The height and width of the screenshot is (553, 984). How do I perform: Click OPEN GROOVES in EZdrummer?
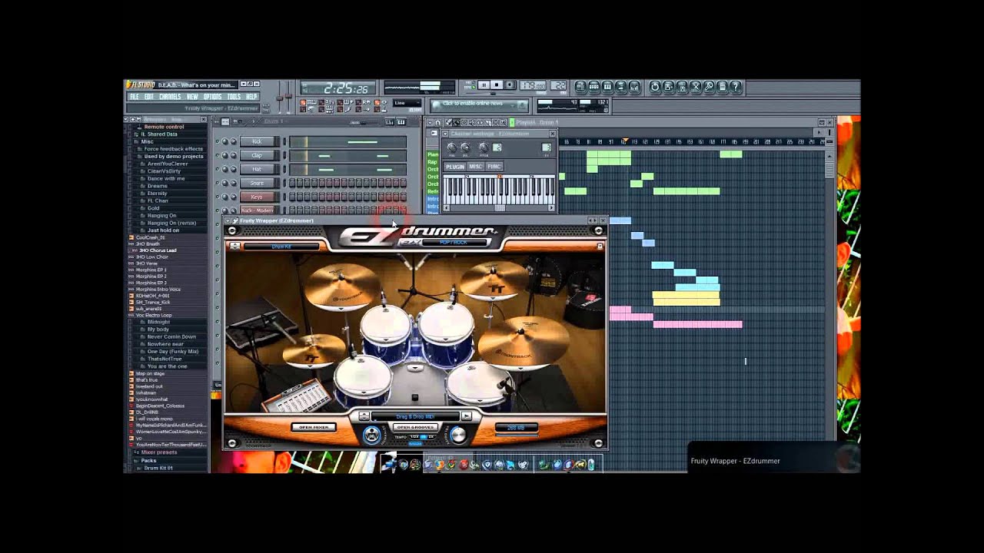pos(415,427)
